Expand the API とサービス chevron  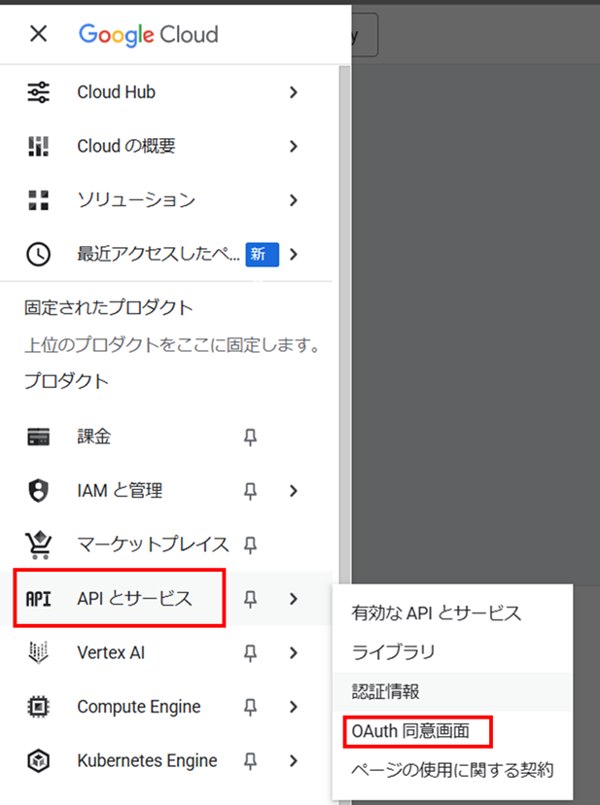point(294,599)
